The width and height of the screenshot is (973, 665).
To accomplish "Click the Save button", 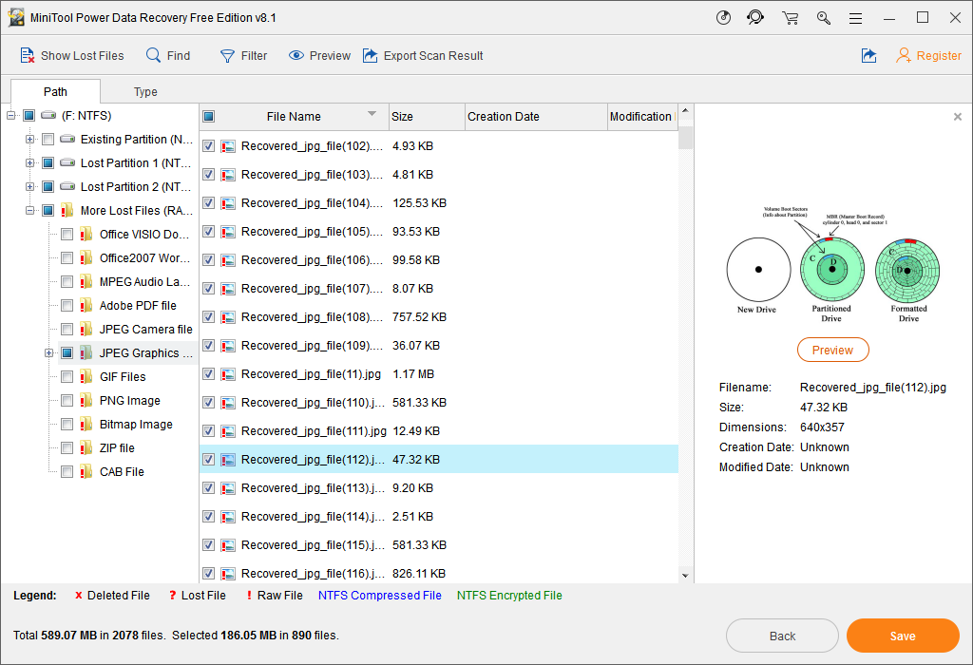I will pos(903,636).
